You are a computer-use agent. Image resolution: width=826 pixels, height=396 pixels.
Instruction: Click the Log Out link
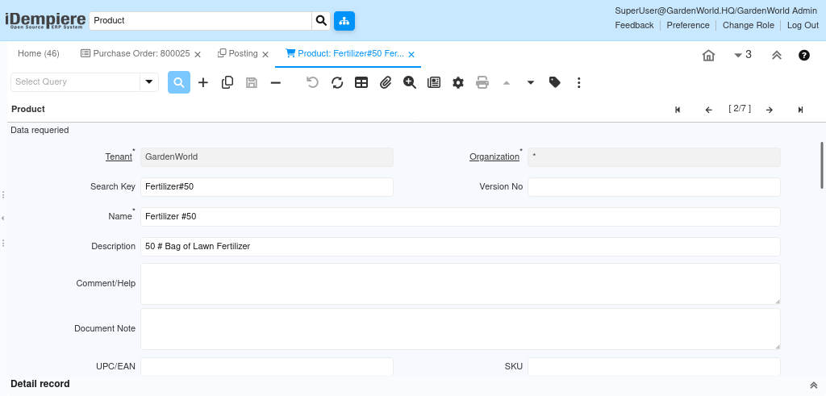(803, 25)
